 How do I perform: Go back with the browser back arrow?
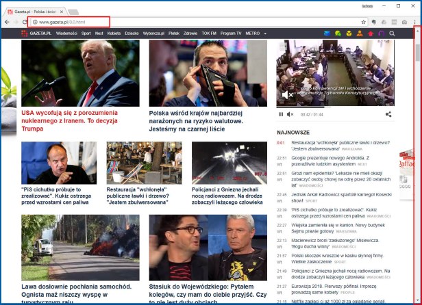(8, 22)
